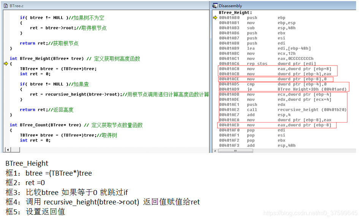This screenshot has width=361, height=220.
Task: Click line 'TBTree* btree = (TBTree*)tree;' in BTree_Height
Action: [58, 69]
